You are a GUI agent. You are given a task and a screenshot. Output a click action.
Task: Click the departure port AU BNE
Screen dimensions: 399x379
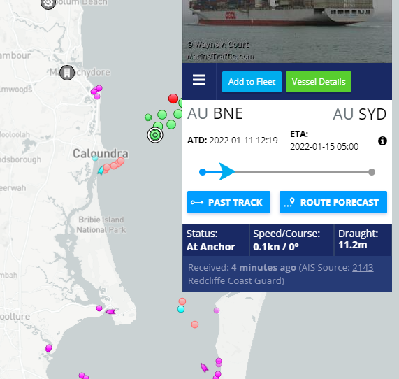215,113
